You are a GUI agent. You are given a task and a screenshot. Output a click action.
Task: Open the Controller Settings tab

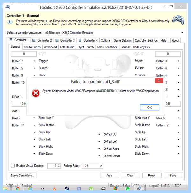point(146,40)
